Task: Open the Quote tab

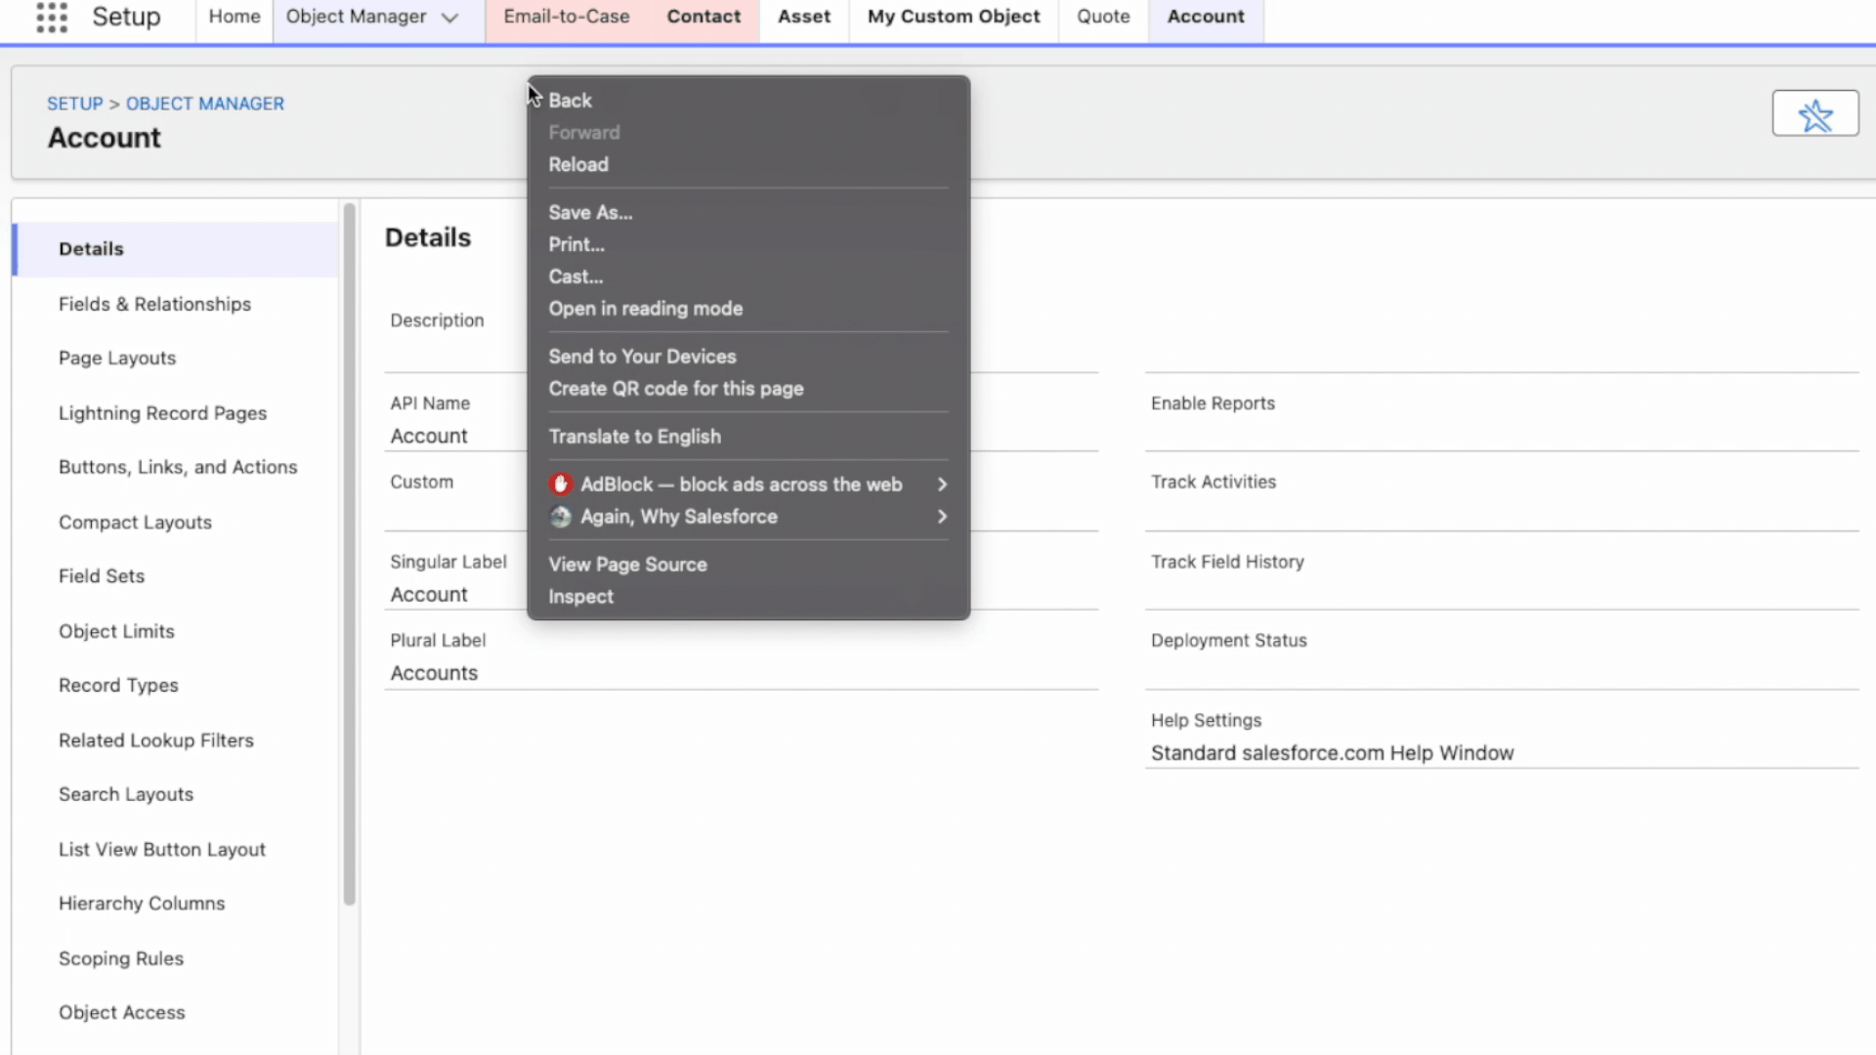Action: coord(1103,17)
